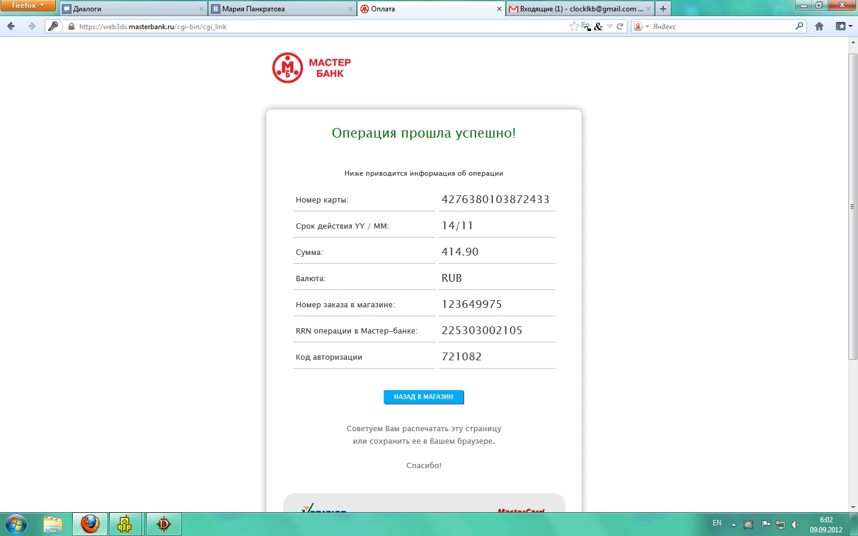The image size is (858, 536).
Task: Click the round beige tray icon
Action: 748,525
